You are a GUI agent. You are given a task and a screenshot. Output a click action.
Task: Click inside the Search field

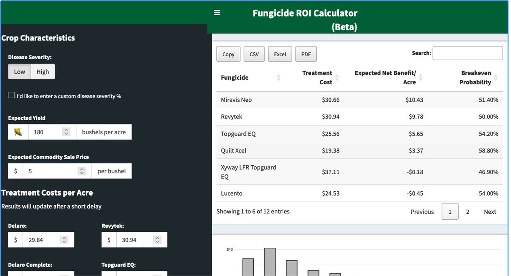pyautogui.click(x=468, y=53)
